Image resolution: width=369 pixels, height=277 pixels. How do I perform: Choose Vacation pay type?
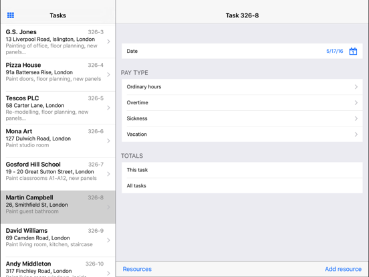click(x=242, y=134)
